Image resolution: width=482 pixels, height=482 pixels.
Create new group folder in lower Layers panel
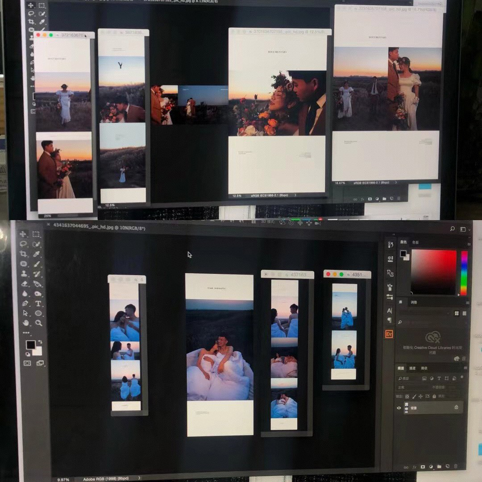[439, 467]
